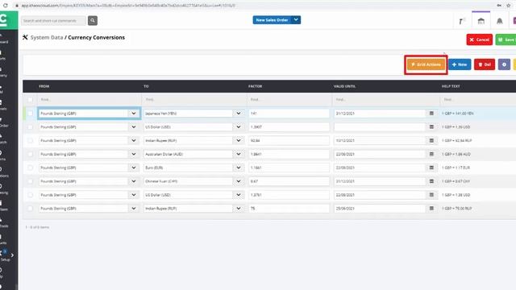Open calendar picker for US Dollar 1.3907 row
516x290 pixels.
click(x=431, y=127)
